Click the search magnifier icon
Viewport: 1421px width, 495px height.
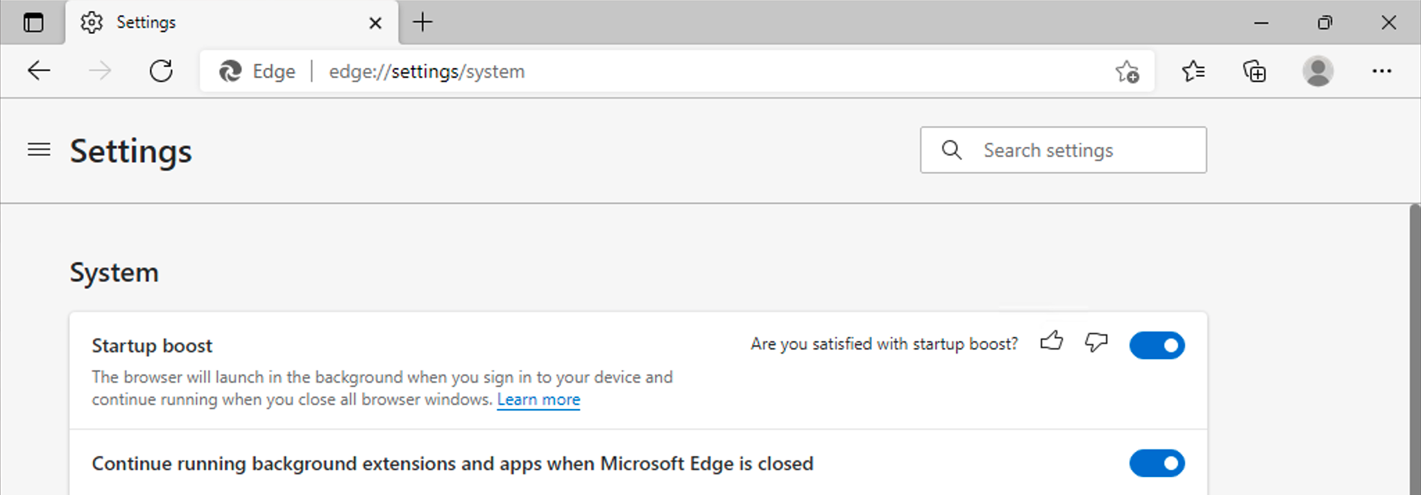952,150
